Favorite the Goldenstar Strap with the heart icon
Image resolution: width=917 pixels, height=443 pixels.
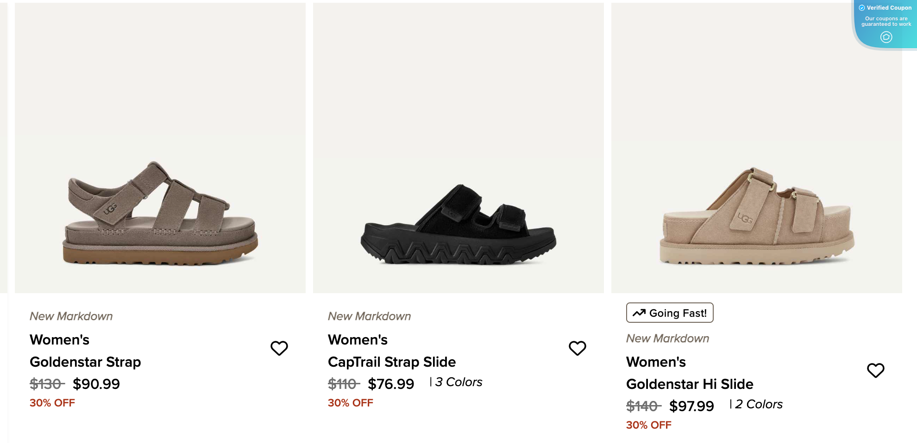(x=279, y=348)
